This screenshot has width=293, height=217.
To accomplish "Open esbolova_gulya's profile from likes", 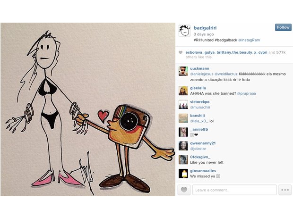I will (200, 53).
